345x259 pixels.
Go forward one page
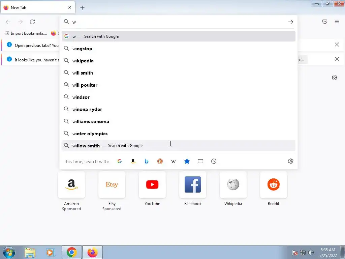(x=20, y=22)
